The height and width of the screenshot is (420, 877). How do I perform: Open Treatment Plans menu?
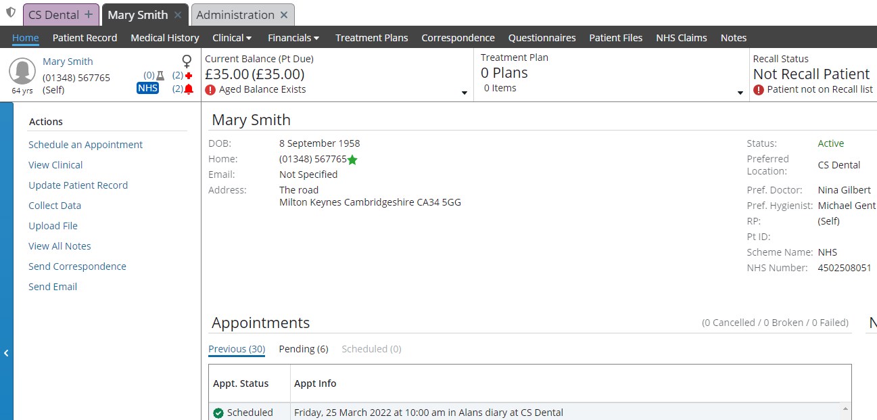pos(372,38)
